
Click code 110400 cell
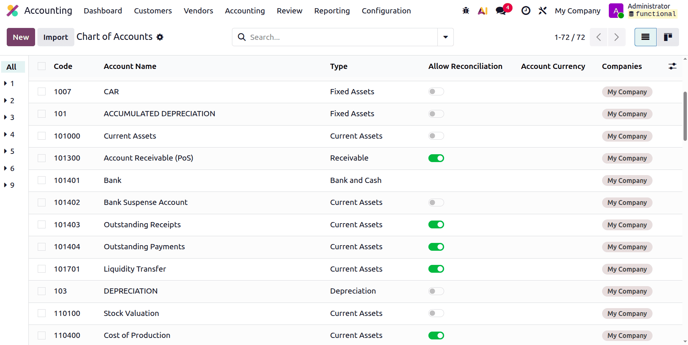click(67, 335)
